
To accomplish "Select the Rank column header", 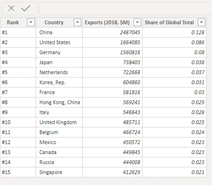I will coord(13,22).
